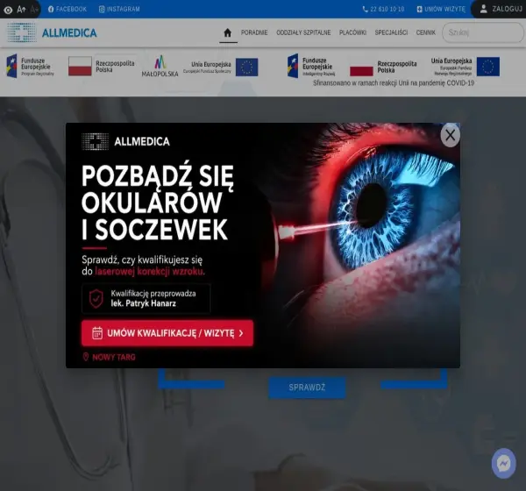Open the Facebook link
The image size is (526, 491).
click(68, 9)
